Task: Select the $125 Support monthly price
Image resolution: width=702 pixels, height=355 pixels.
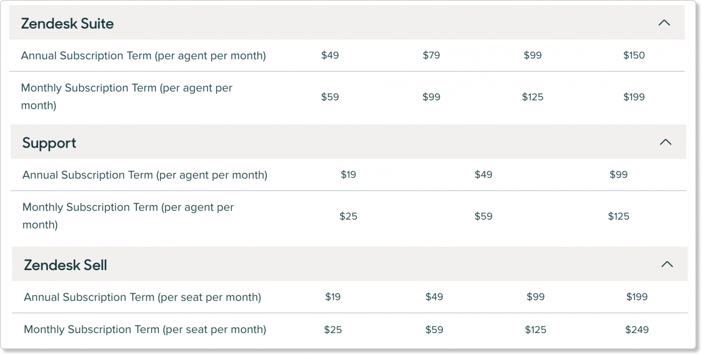Action: [618, 216]
